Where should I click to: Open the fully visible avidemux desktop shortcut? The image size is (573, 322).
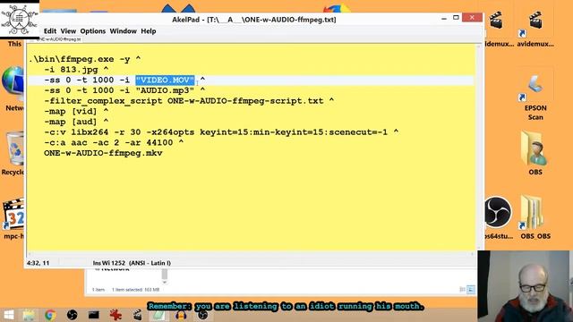pos(535,30)
